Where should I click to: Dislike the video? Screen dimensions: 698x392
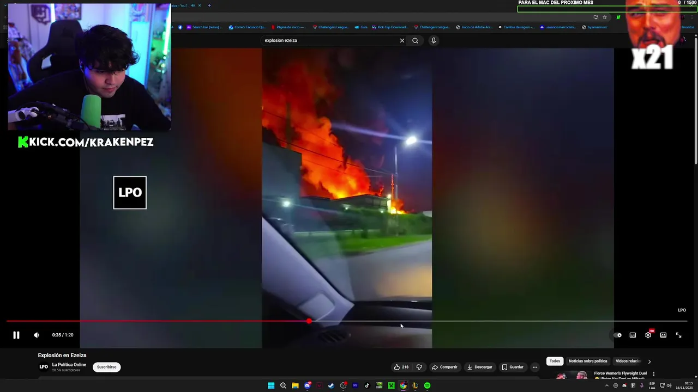[x=419, y=367]
